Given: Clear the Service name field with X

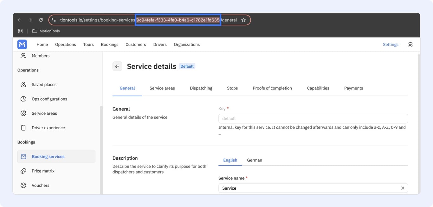Looking at the screenshot, I should click(x=403, y=188).
